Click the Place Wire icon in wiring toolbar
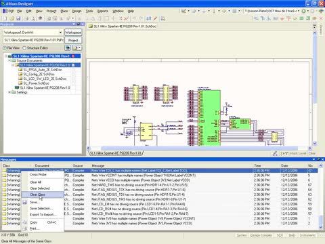 pos(256,18)
